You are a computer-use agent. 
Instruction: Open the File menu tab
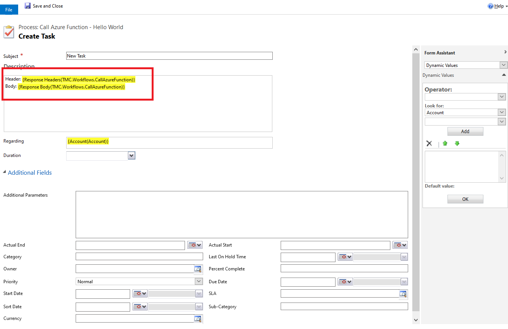pos(9,10)
